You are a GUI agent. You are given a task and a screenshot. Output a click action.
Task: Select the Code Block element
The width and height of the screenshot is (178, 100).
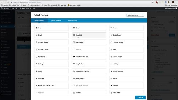(x=126, y=35)
